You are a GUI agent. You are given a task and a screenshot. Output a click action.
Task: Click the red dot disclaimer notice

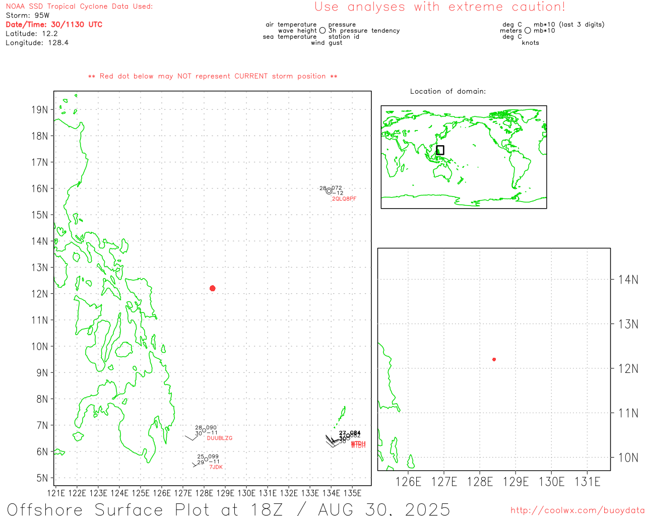213,76
